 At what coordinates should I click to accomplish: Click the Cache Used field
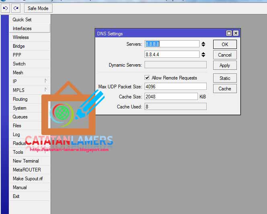[175, 106]
